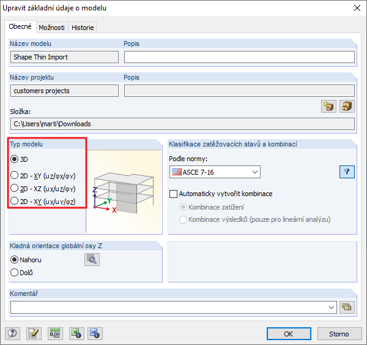Select Kombinace výsledků radio option
Image resolution: width=367 pixels, height=345 pixels.
183,220
